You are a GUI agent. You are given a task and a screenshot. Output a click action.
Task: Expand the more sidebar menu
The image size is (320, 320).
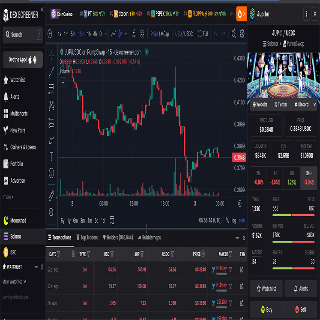pos(9,197)
